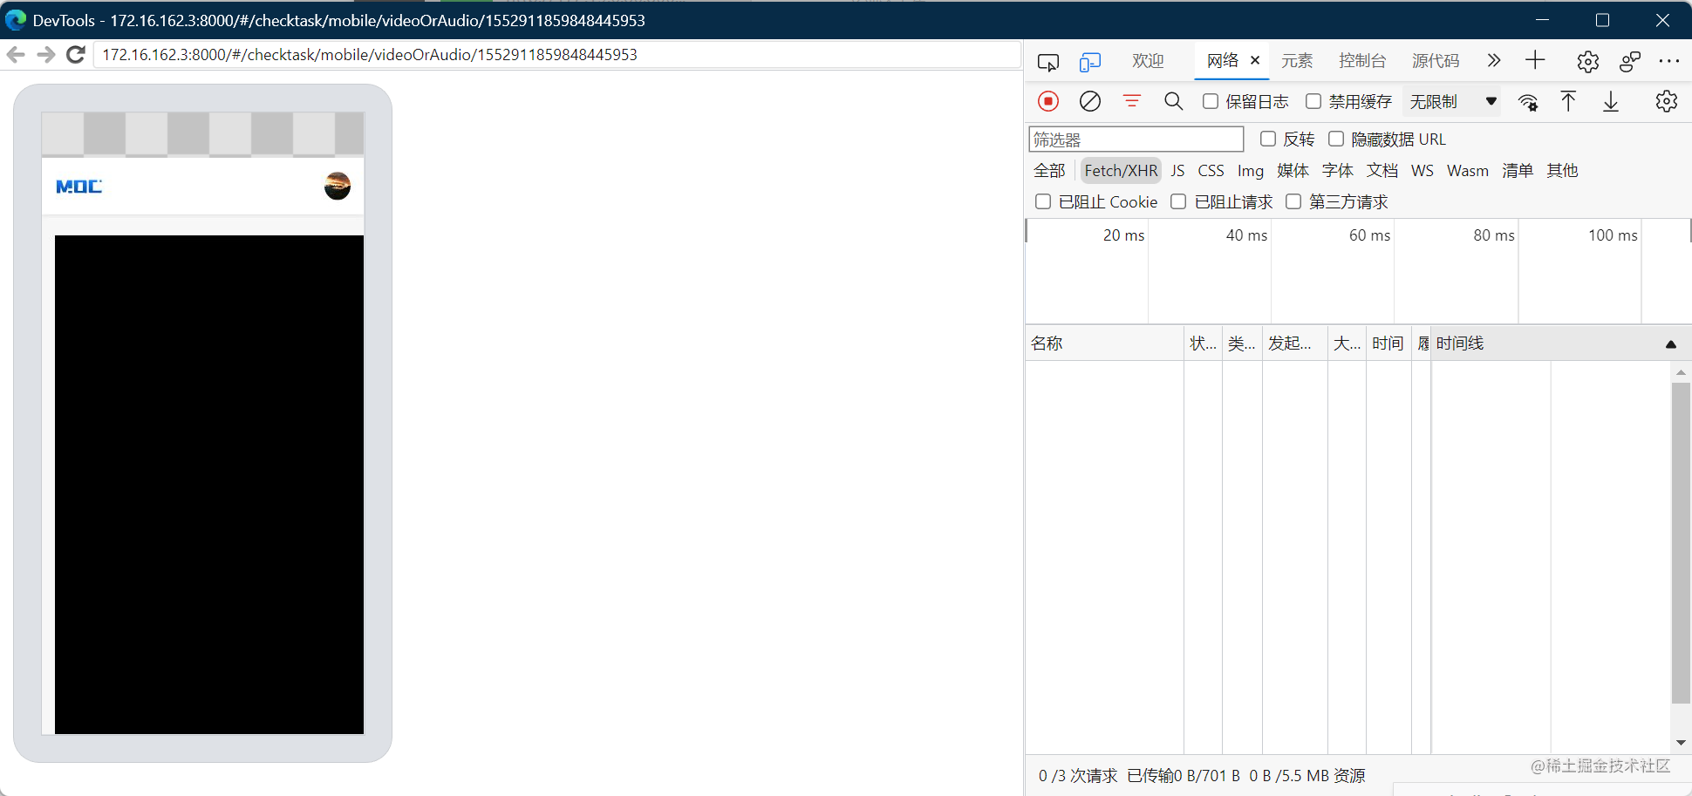Open DevTools settings gear in tab bar
1692x796 pixels.
(x=1587, y=61)
